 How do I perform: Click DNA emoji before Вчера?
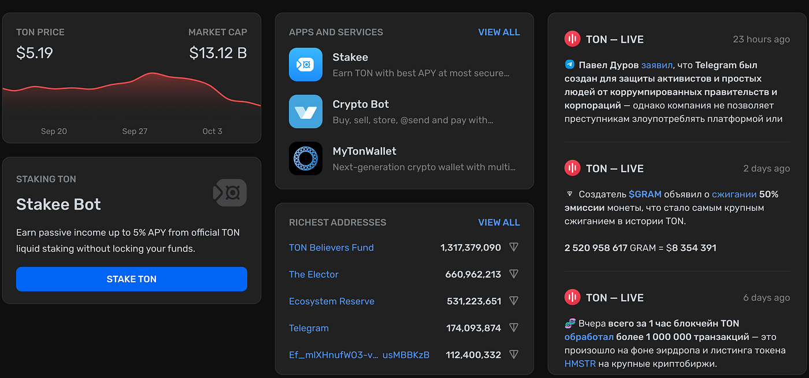pyautogui.click(x=570, y=323)
